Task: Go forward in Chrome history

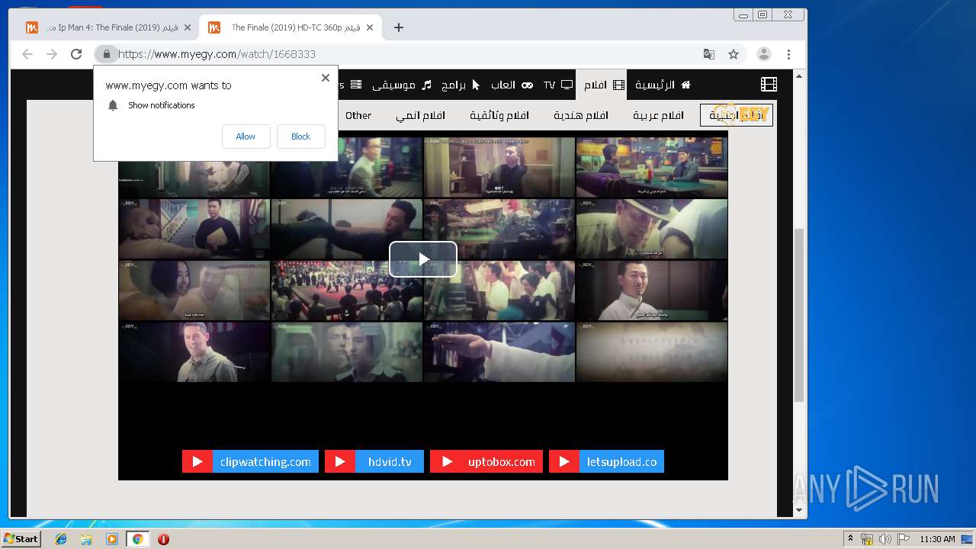Action: [52, 54]
